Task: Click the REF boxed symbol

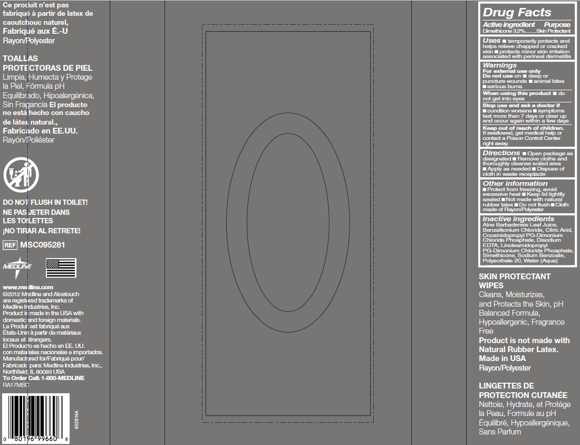Action: tap(10, 245)
